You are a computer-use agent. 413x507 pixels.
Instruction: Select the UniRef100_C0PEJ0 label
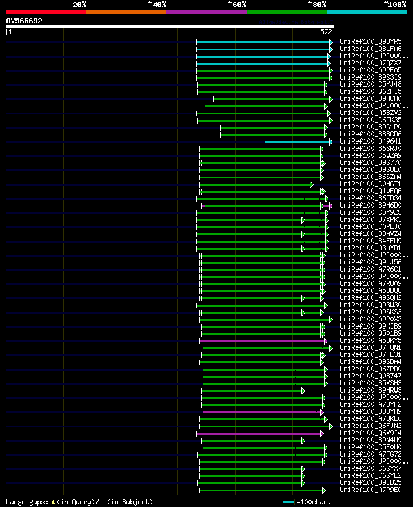370,226
